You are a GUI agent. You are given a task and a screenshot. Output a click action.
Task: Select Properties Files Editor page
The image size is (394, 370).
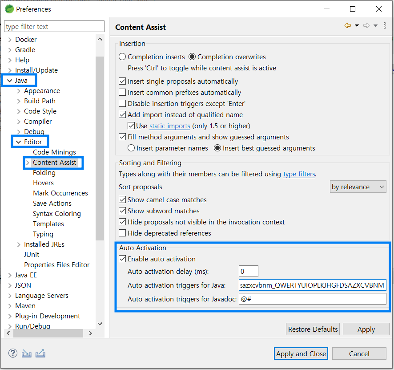pyautogui.click(x=56, y=265)
